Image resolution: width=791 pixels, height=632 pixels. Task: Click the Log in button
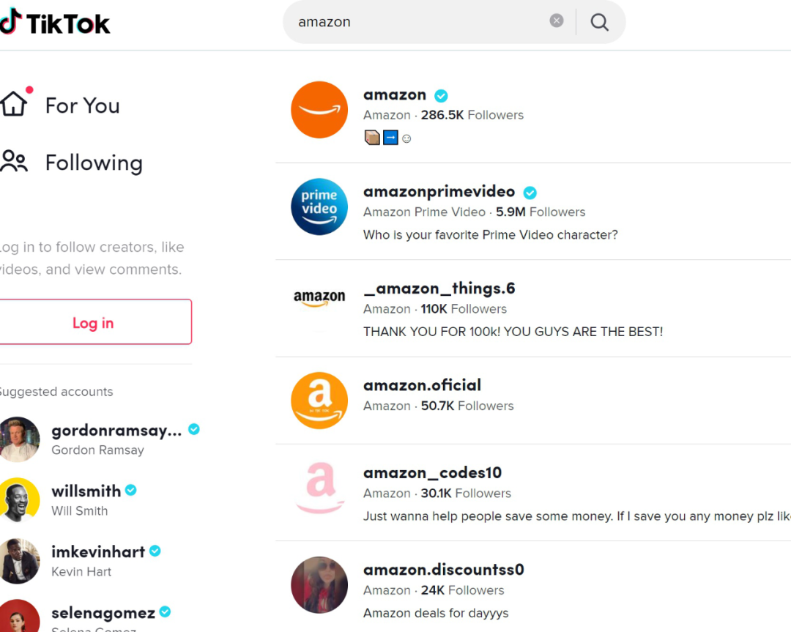point(93,321)
